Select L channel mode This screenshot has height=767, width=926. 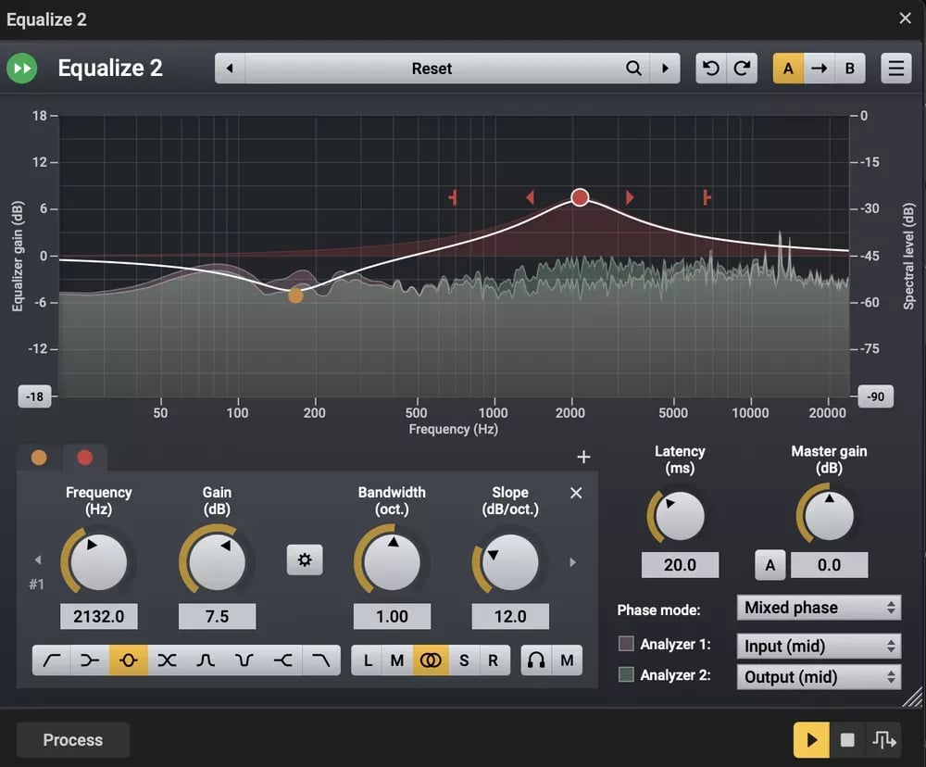click(368, 660)
